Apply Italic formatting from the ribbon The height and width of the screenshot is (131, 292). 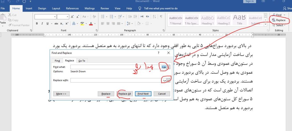[42, 23]
